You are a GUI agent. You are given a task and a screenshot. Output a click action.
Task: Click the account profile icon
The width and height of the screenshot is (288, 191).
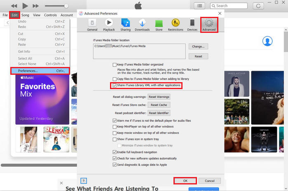(267, 41)
